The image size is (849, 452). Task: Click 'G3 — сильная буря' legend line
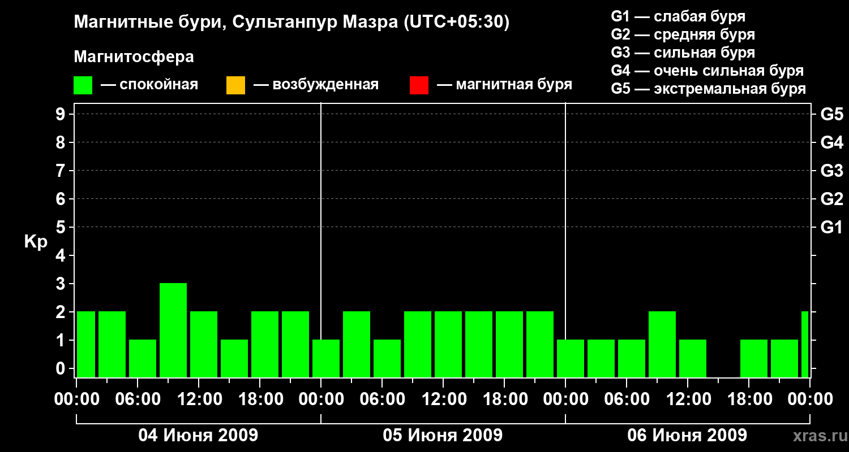pos(683,53)
